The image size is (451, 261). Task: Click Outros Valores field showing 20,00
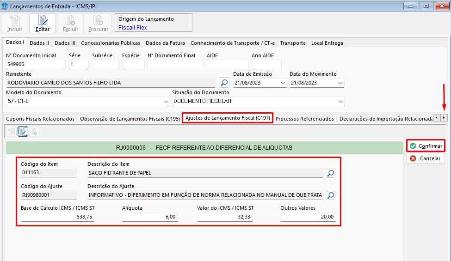point(308,217)
